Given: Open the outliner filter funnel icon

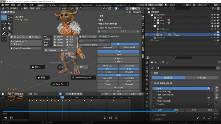Looking at the screenshot, I should pyautogui.click(x=213, y=9).
